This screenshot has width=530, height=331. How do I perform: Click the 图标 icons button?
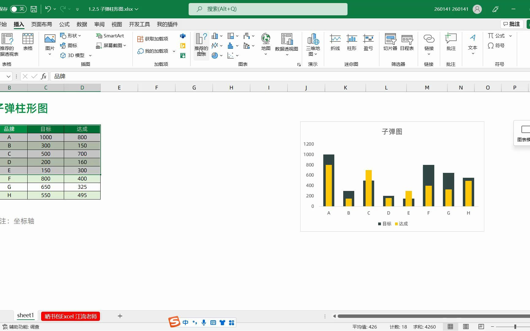(x=69, y=45)
